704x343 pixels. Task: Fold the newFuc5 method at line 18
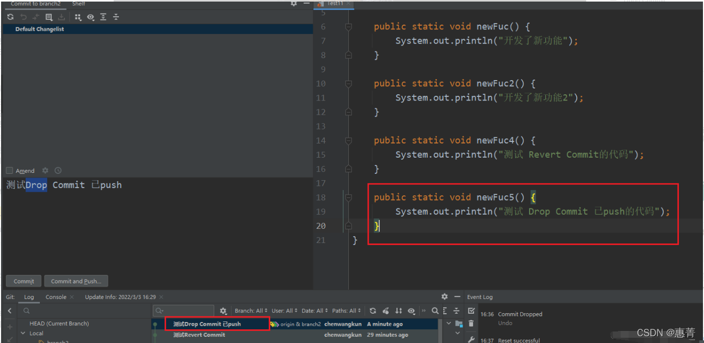point(348,197)
